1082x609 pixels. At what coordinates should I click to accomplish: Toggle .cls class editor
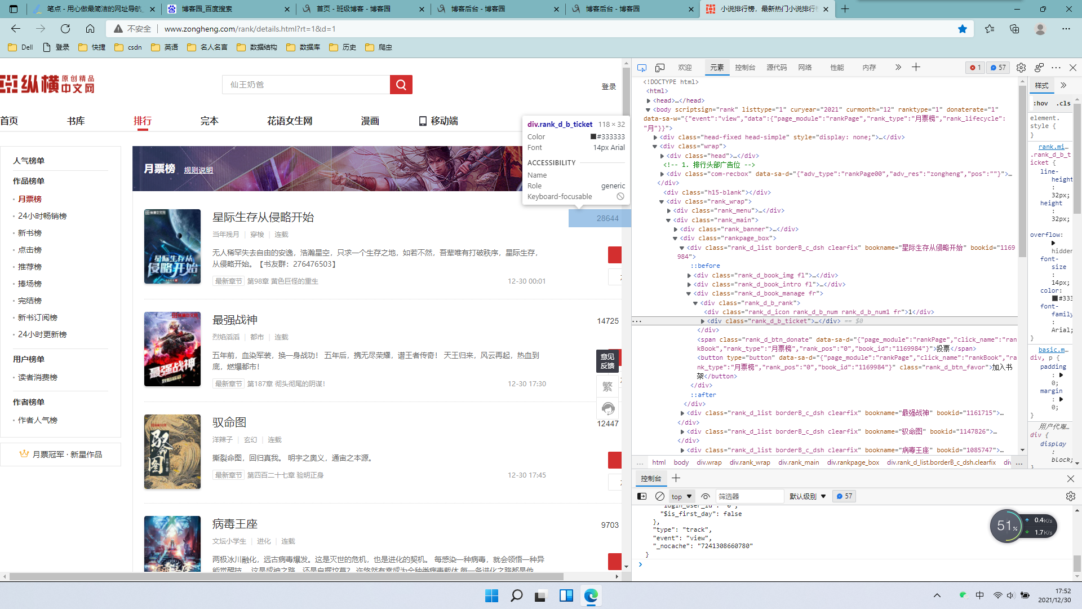[1063, 103]
